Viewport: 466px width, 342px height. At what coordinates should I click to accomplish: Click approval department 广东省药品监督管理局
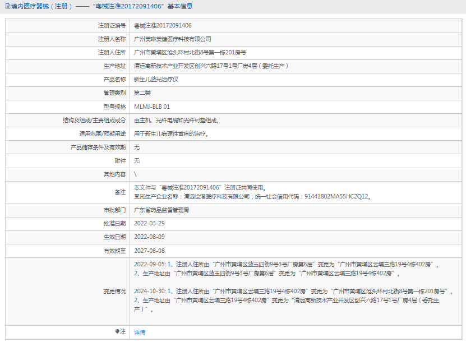(x=162, y=210)
